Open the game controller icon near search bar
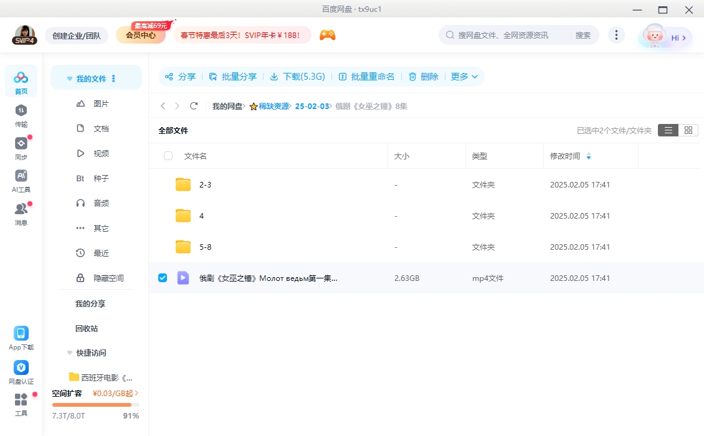Viewport: 704px width, 436px height. coord(328,35)
